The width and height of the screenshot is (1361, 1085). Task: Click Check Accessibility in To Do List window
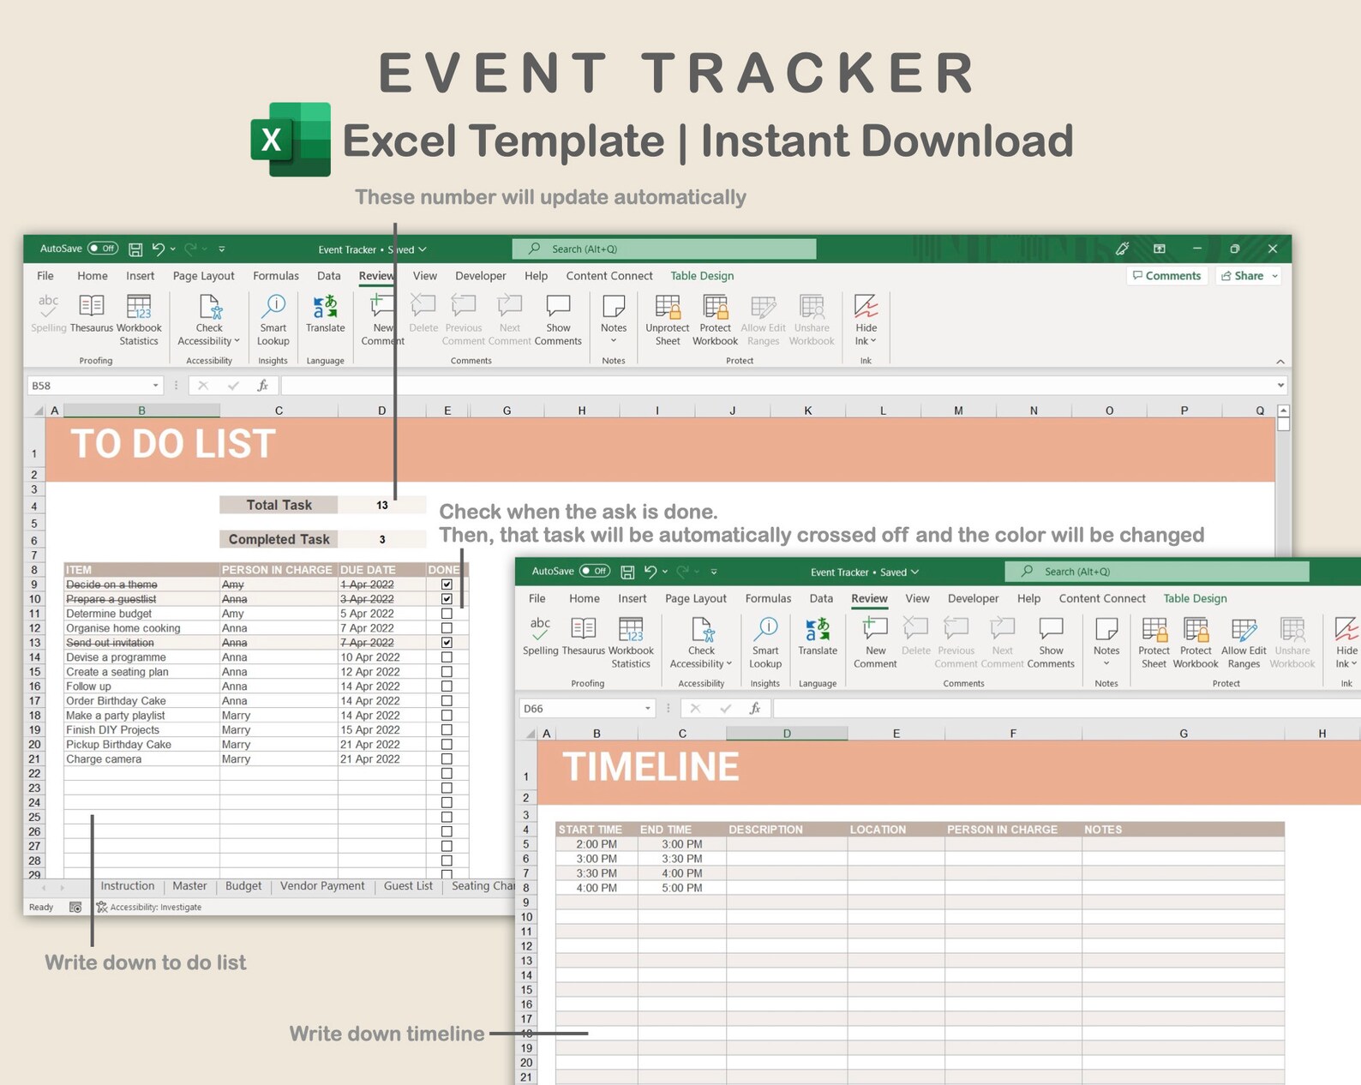[209, 319]
